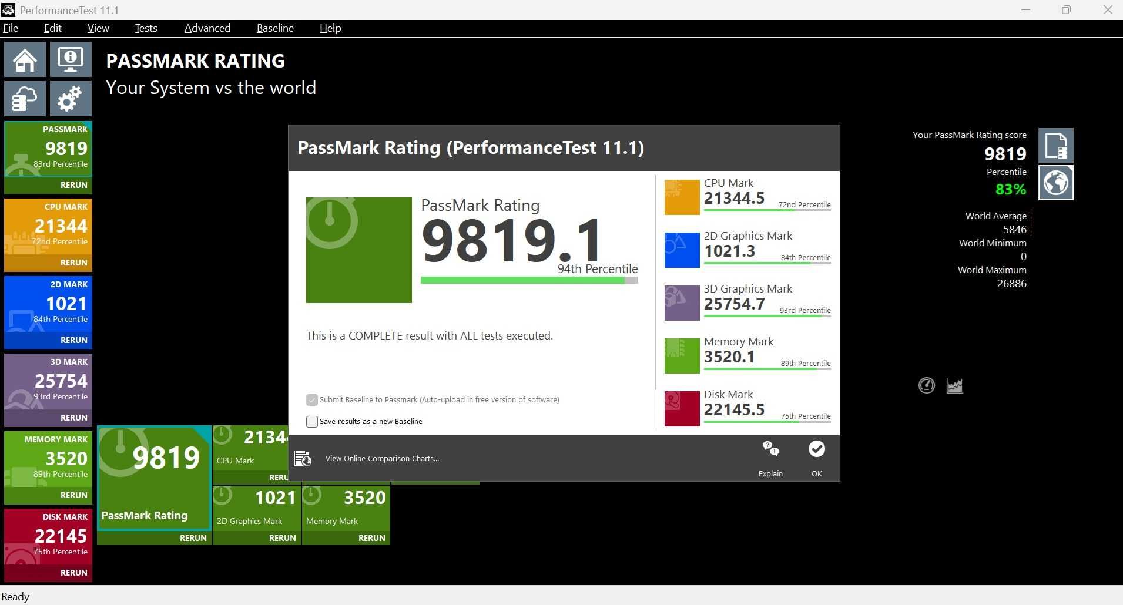
Task: Select the distribution chart view icon
Action: pyautogui.click(x=955, y=385)
